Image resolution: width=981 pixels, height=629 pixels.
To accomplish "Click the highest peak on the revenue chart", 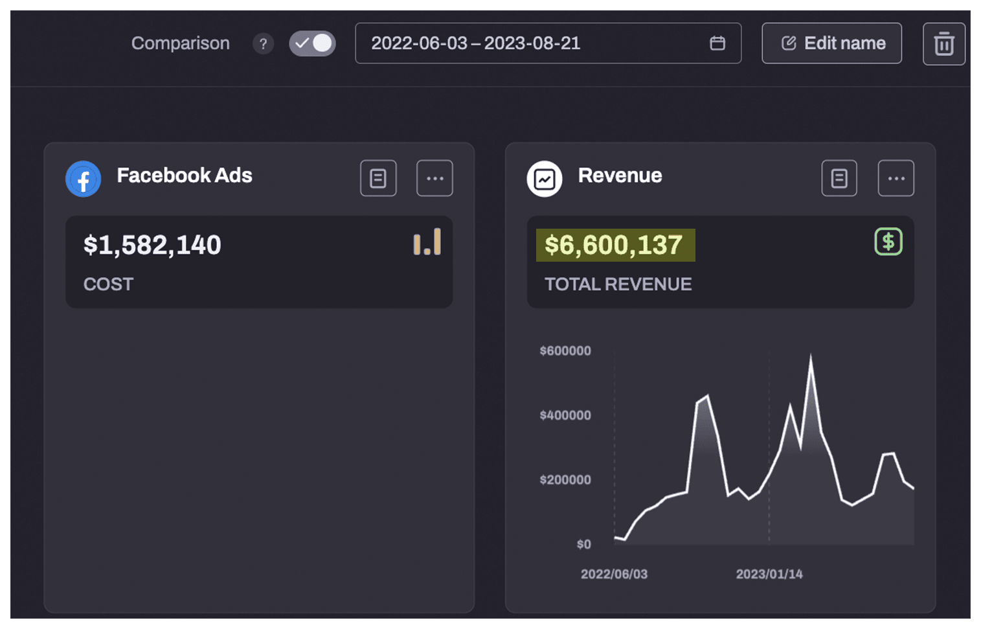I will coord(811,357).
